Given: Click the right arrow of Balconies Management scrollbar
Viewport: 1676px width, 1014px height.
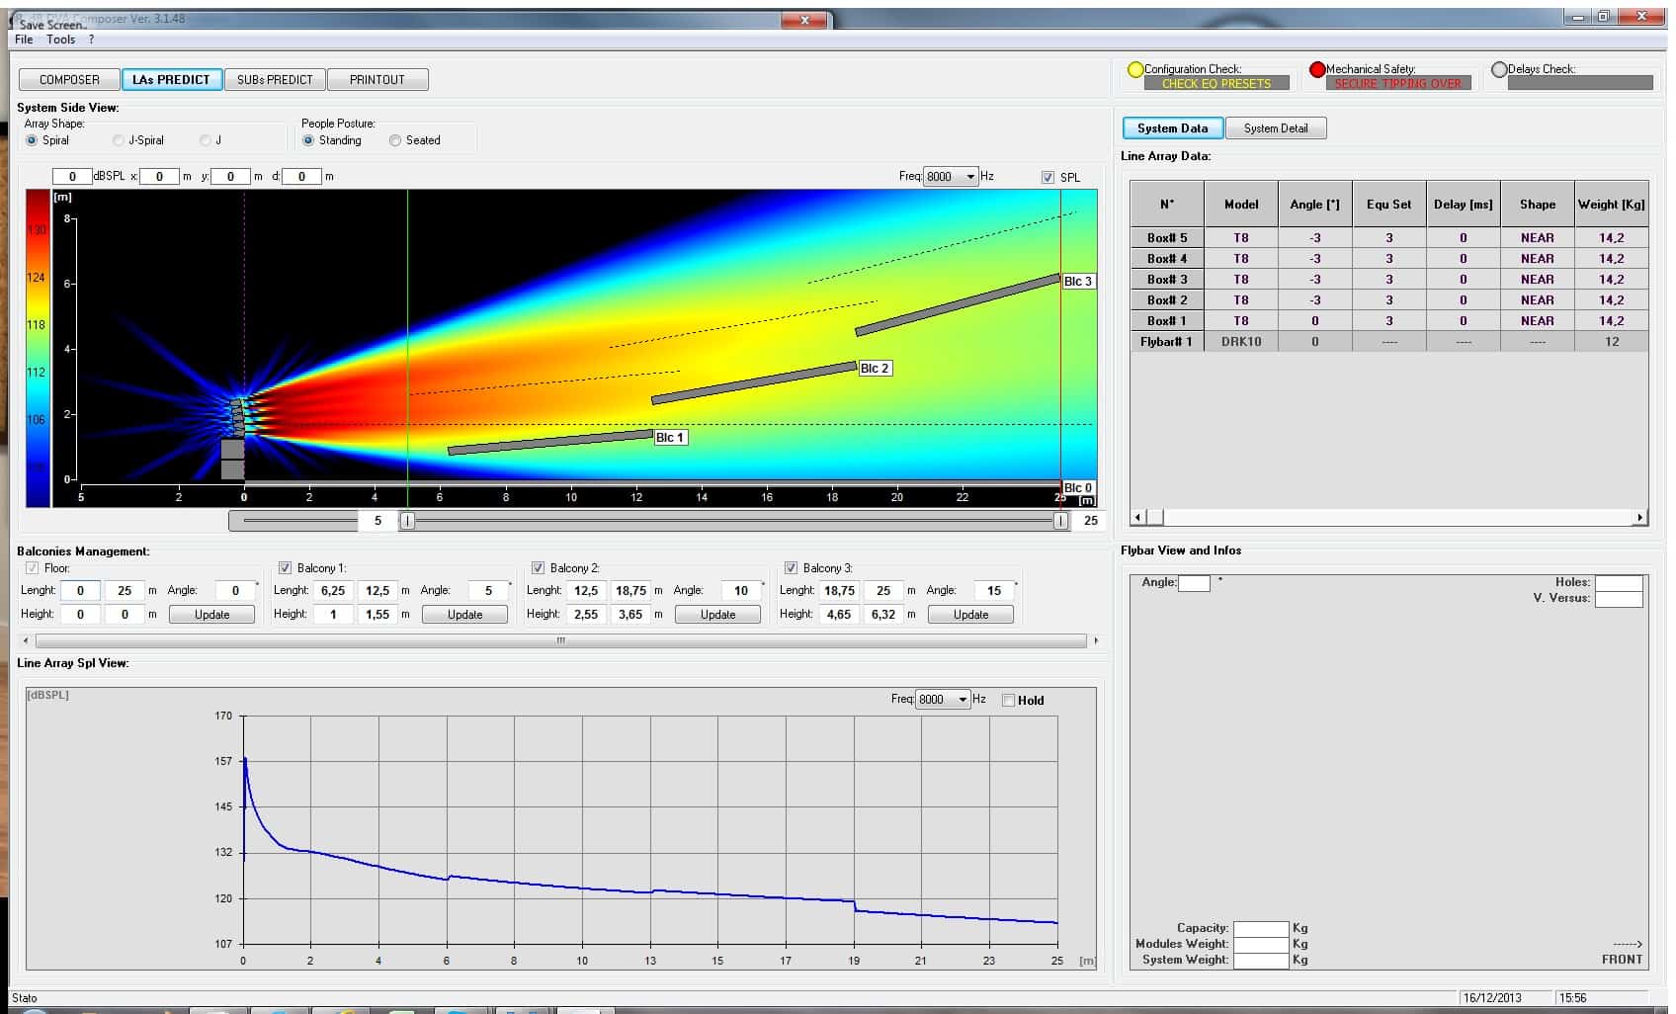Looking at the screenshot, I should click(x=1095, y=640).
